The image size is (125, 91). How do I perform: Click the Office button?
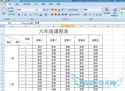[x=3, y=2]
